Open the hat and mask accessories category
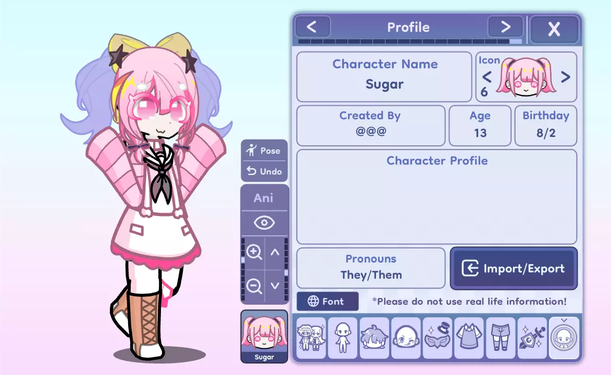 437,338
